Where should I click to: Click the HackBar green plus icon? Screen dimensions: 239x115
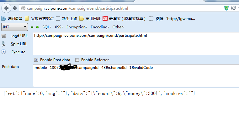click(37, 27)
